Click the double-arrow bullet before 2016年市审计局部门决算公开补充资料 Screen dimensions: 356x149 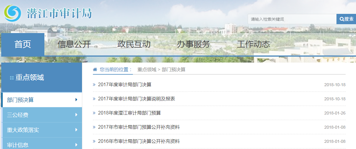pyautogui.click(x=94, y=141)
